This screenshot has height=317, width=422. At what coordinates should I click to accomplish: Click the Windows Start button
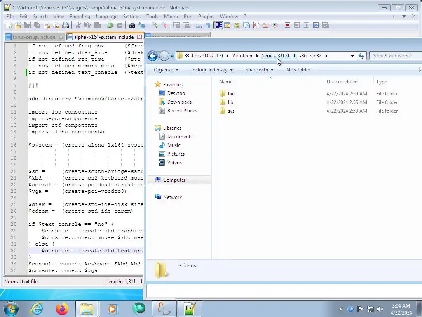coord(11,309)
